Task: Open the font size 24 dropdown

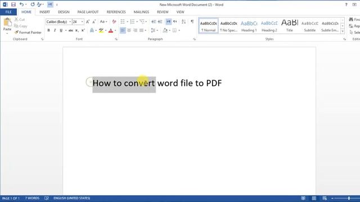Action: [x=82, y=22]
